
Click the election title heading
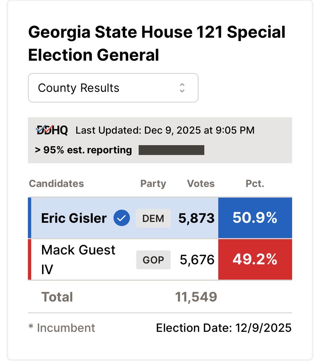(x=157, y=44)
